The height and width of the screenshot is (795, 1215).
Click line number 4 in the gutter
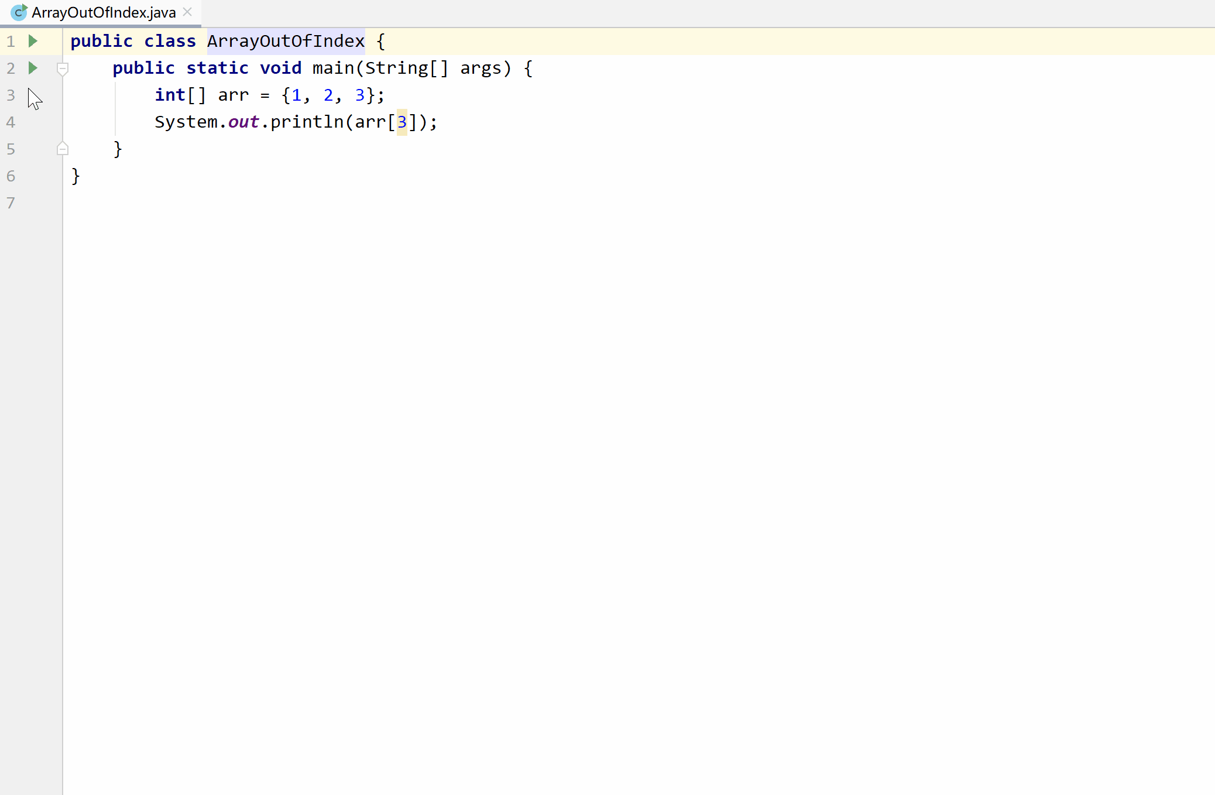click(x=11, y=122)
